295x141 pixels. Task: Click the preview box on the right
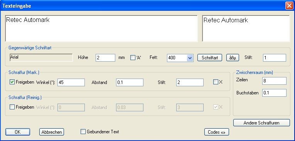tap(246, 29)
